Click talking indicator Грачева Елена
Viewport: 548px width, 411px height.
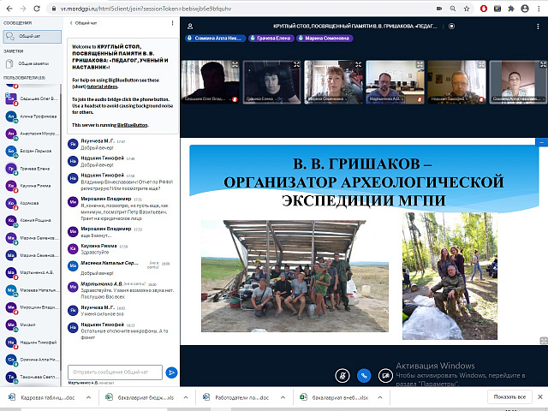(x=271, y=38)
